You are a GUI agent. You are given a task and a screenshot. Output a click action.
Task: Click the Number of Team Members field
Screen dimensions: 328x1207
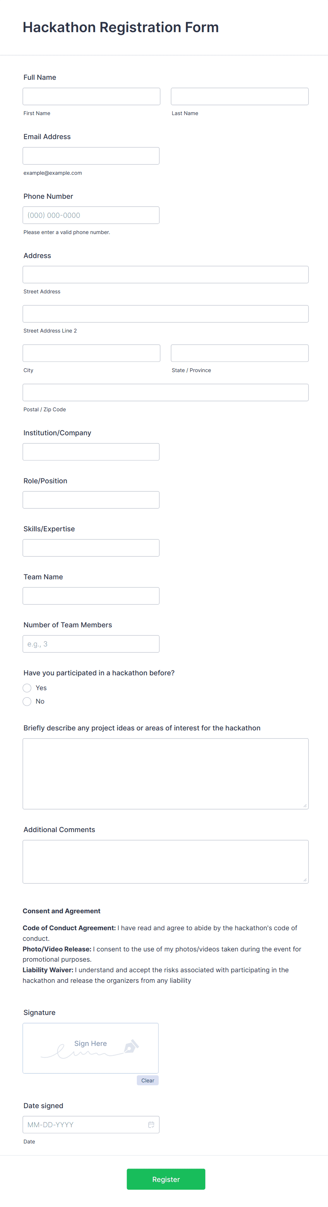(x=91, y=643)
